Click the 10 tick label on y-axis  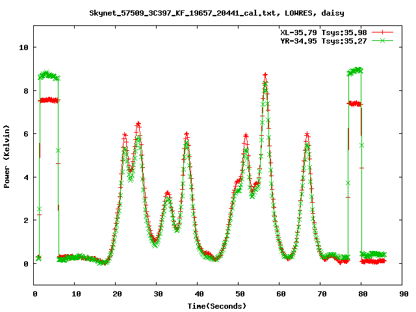(x=23, y=47)
